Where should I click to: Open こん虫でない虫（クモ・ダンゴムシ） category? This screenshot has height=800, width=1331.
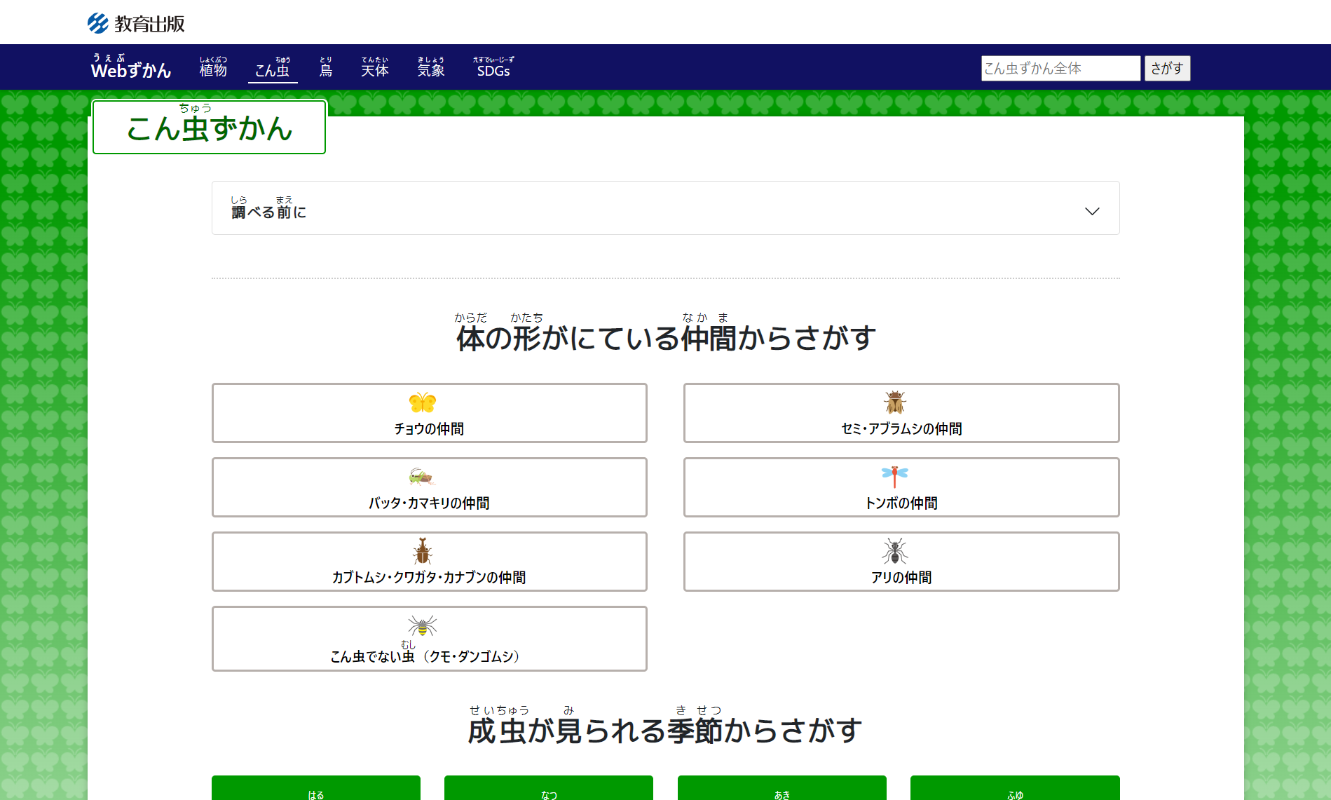(429, 639)
